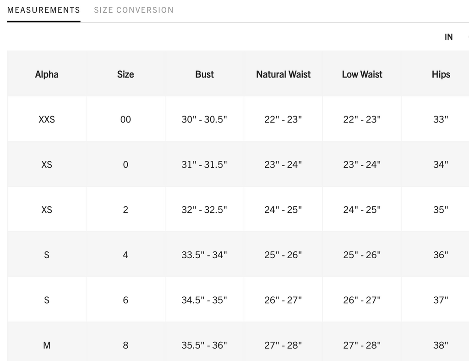Screen dimensions: 469x361
Task: Select the XS cell in size 2 row
Action: [47, 210]
